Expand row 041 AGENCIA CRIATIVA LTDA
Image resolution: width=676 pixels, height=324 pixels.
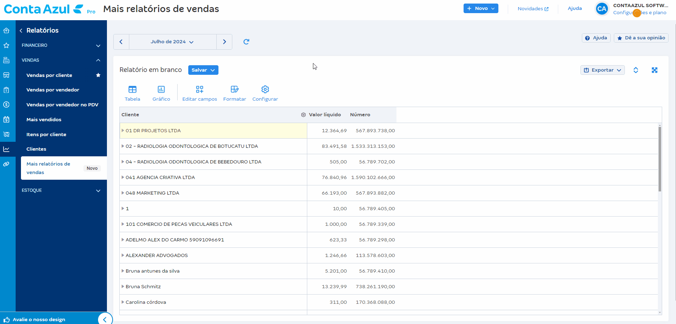(x=123, y=177)
